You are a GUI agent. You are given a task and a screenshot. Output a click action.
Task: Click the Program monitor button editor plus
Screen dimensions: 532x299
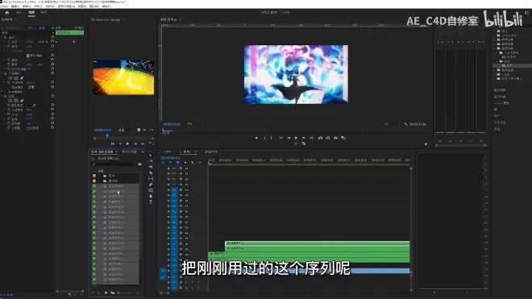click(426, 144)
